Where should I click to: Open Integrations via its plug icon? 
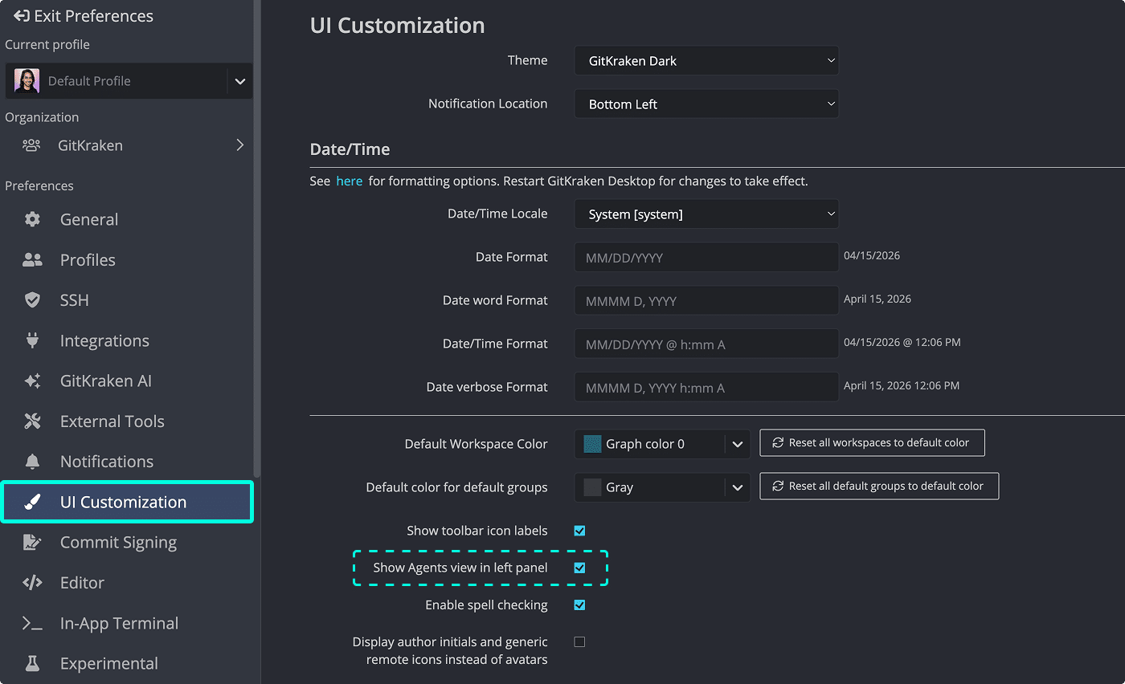pyautogui.click(x=32, y=340)
